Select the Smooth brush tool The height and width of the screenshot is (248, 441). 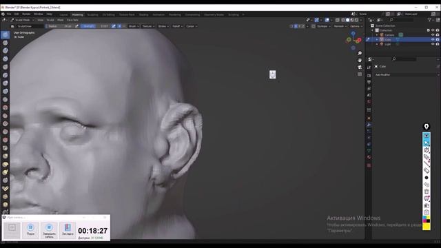click(5, 107)
